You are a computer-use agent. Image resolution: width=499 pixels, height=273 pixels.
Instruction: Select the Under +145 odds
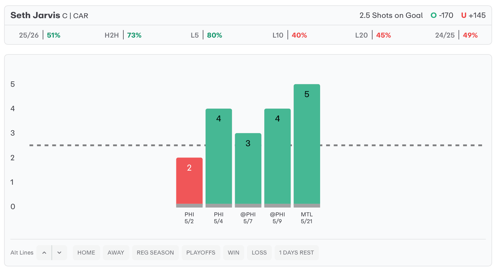click(x=473, y=15)
